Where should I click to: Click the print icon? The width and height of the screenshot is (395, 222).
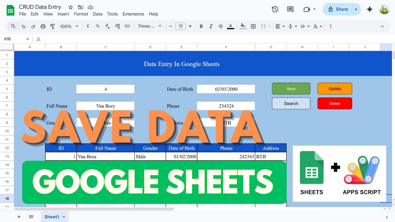pos(43,27)
